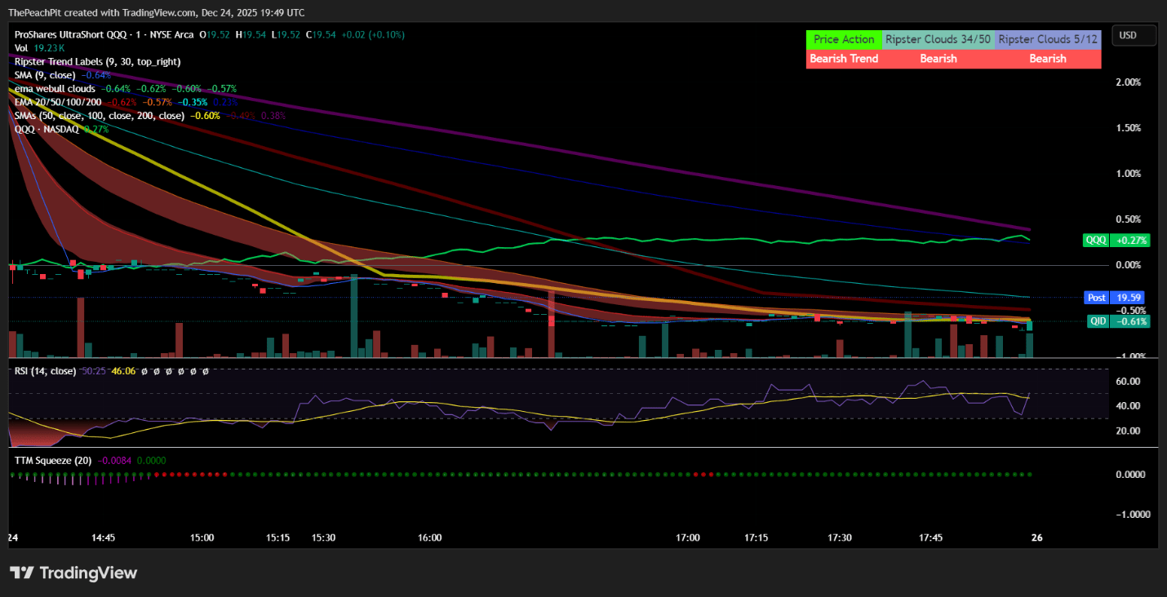Click the Ripster Clouds 5/12 header

click(1048, 39)
